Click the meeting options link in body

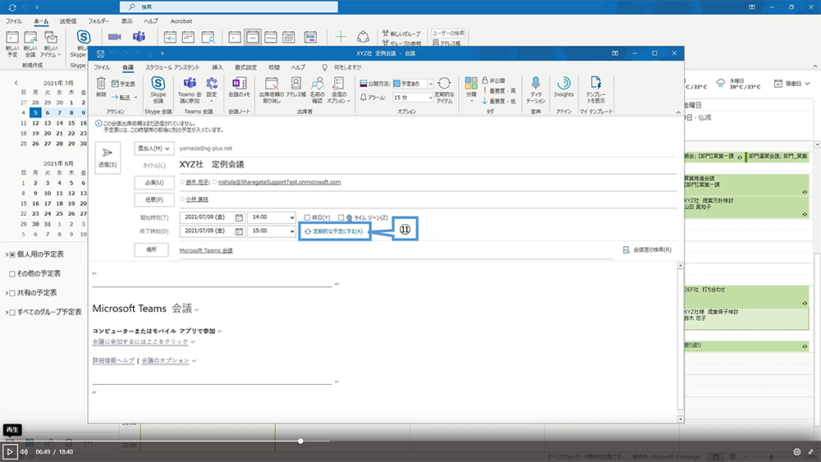pyautogui.click(x=166, y=360)
